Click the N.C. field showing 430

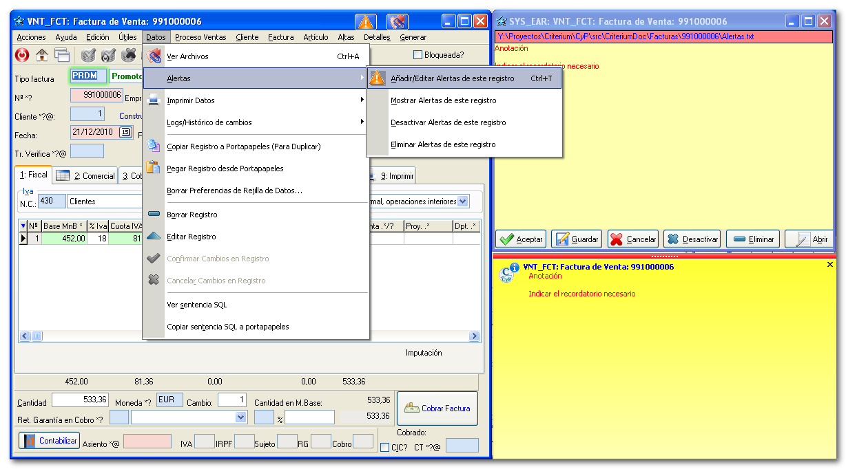(x=52, y=201)
